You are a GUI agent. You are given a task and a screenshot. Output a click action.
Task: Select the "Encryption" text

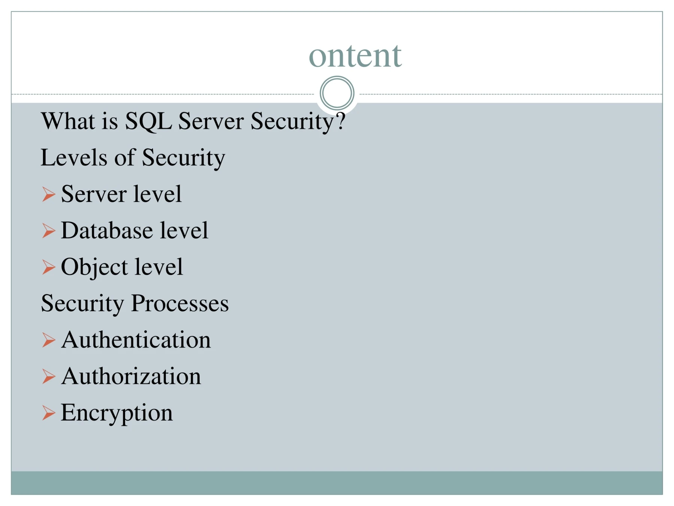click(x=117, y=413)
